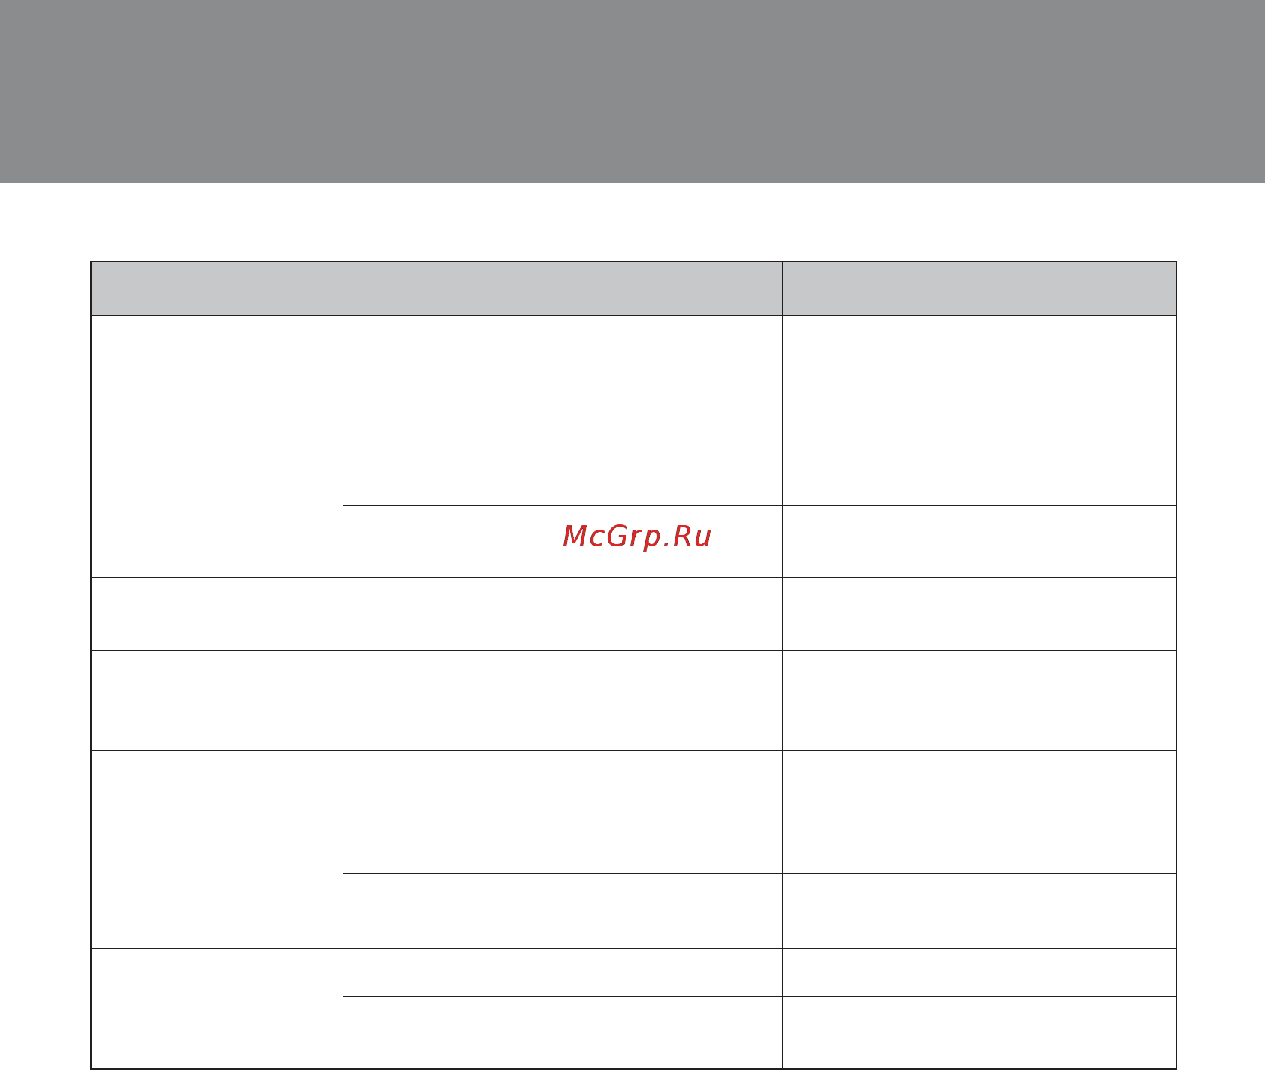The width and height of the screenshot is (1265, 1070).
Task: Select the middle column's gray header cell
Action: tap(562, 289)
